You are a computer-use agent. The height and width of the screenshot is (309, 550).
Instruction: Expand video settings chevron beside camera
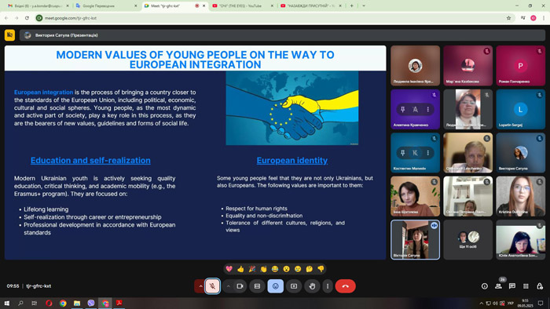click(x=228, y=286)
